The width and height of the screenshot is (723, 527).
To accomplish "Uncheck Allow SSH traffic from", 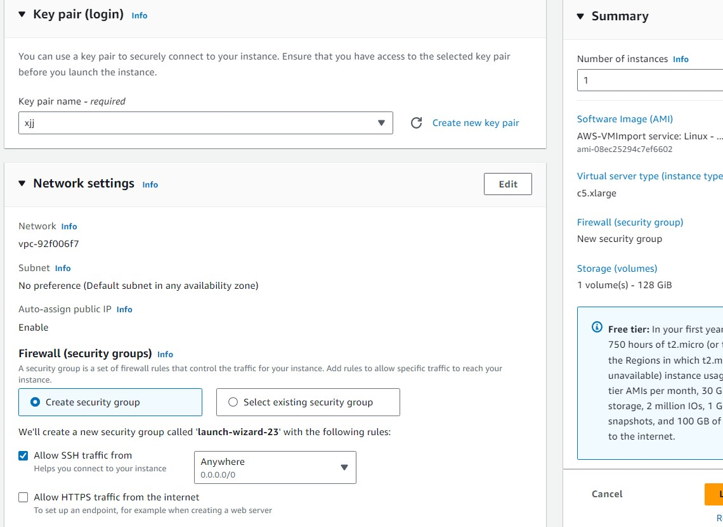I will (23, 455).
